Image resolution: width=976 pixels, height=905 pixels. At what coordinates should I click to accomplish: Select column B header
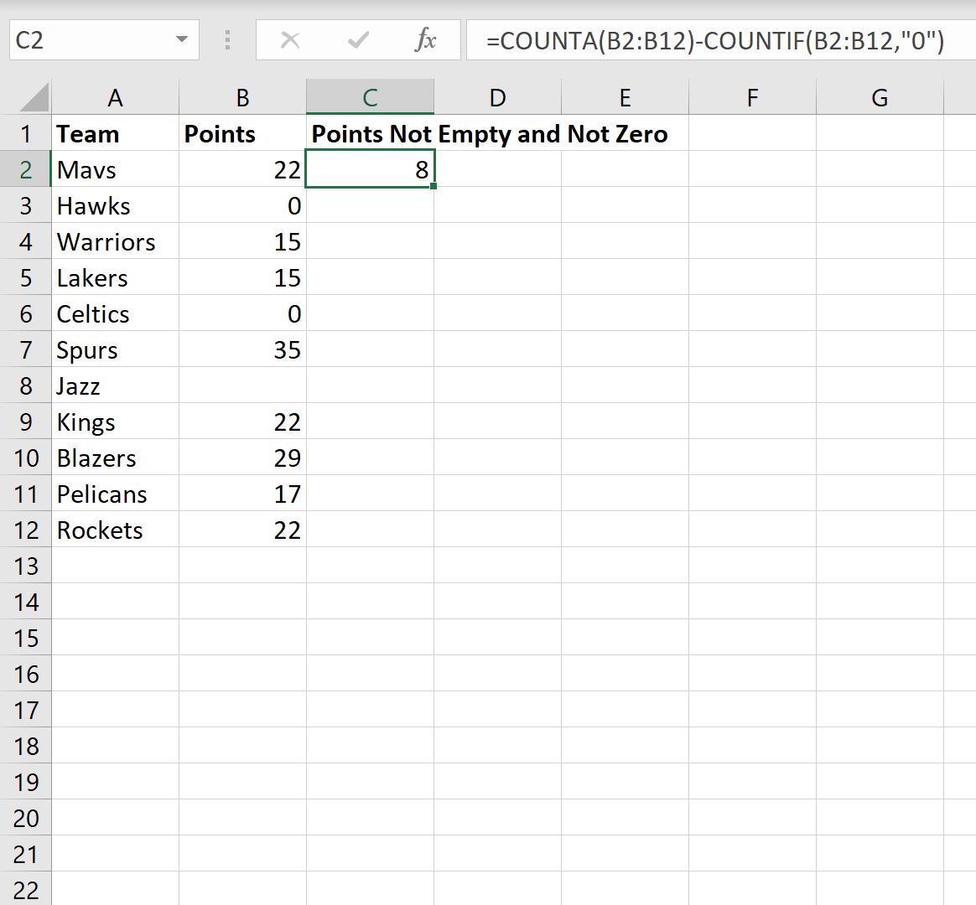243,98
